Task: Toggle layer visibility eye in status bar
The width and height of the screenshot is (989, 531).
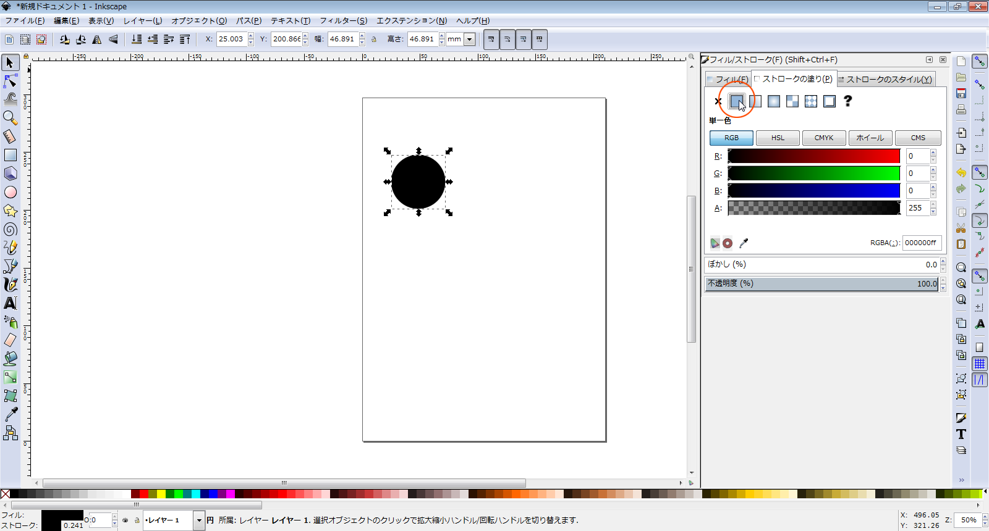Action: [x=125, y=521]
